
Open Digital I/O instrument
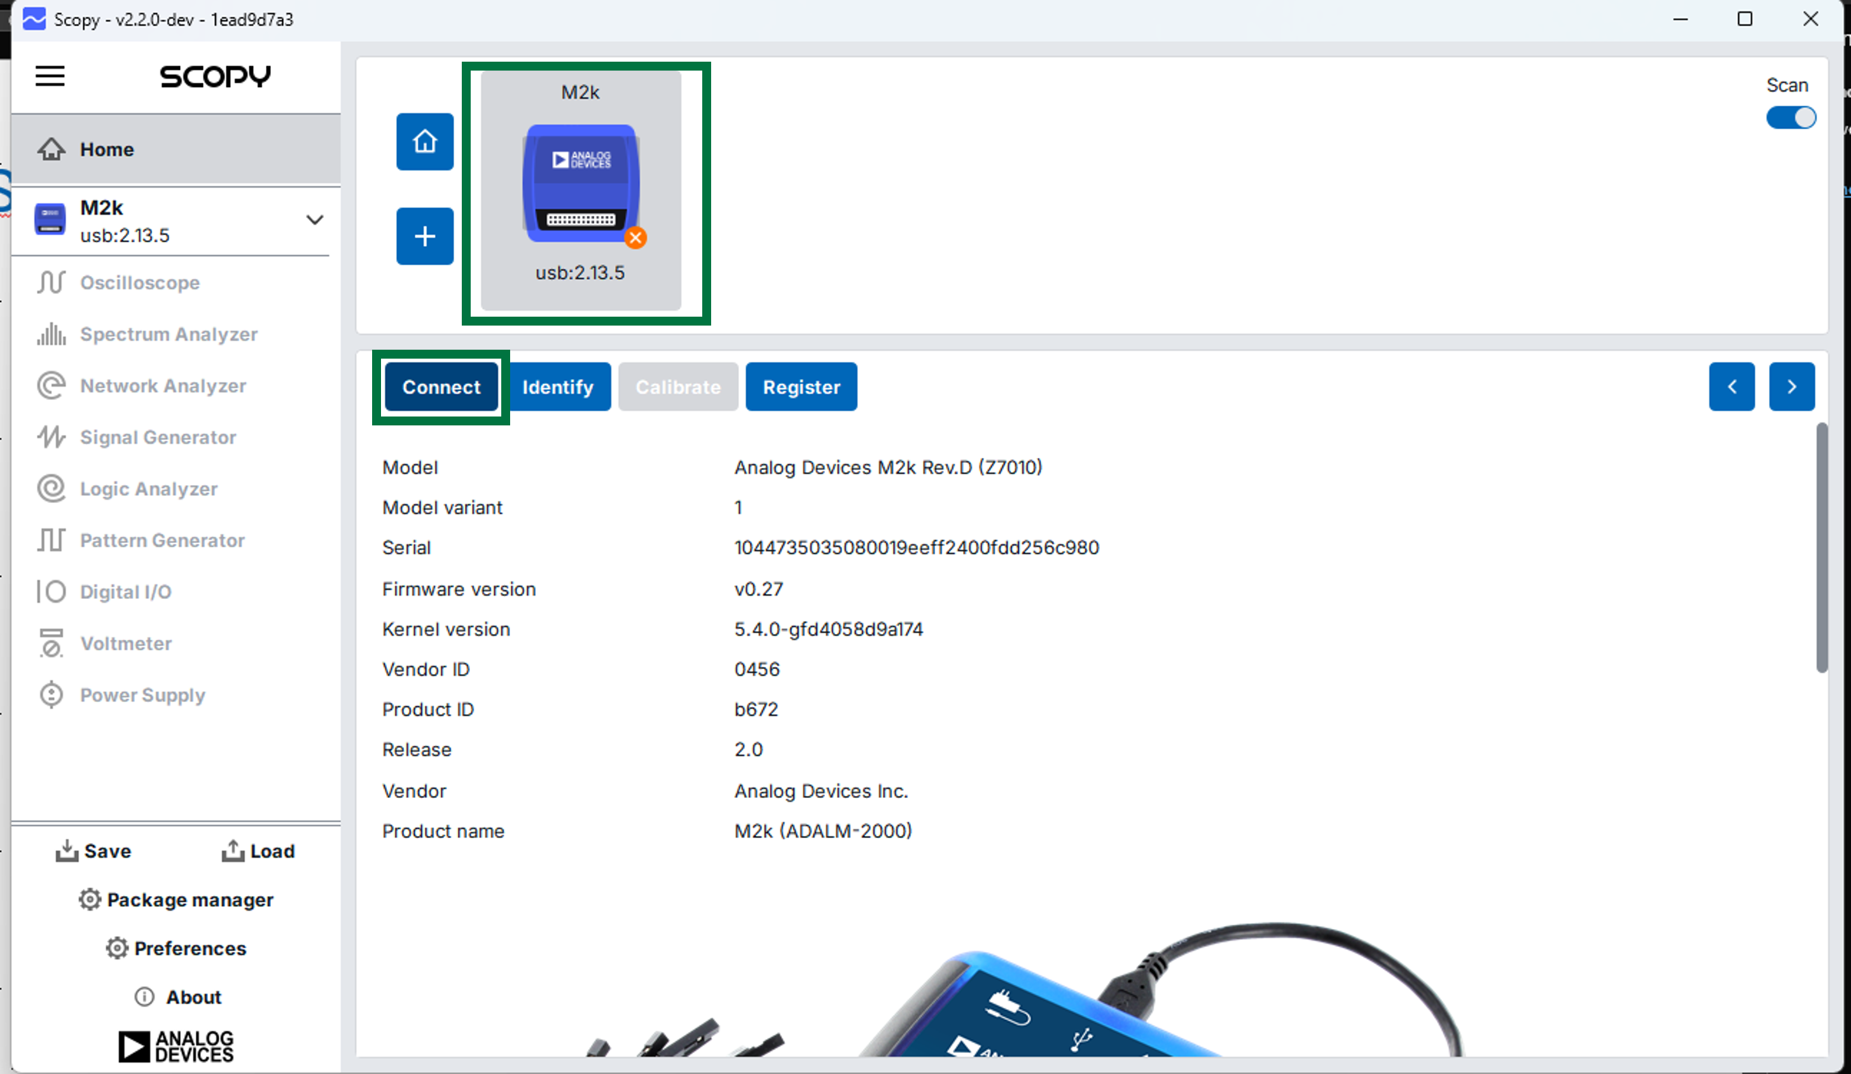click(125, 592)
